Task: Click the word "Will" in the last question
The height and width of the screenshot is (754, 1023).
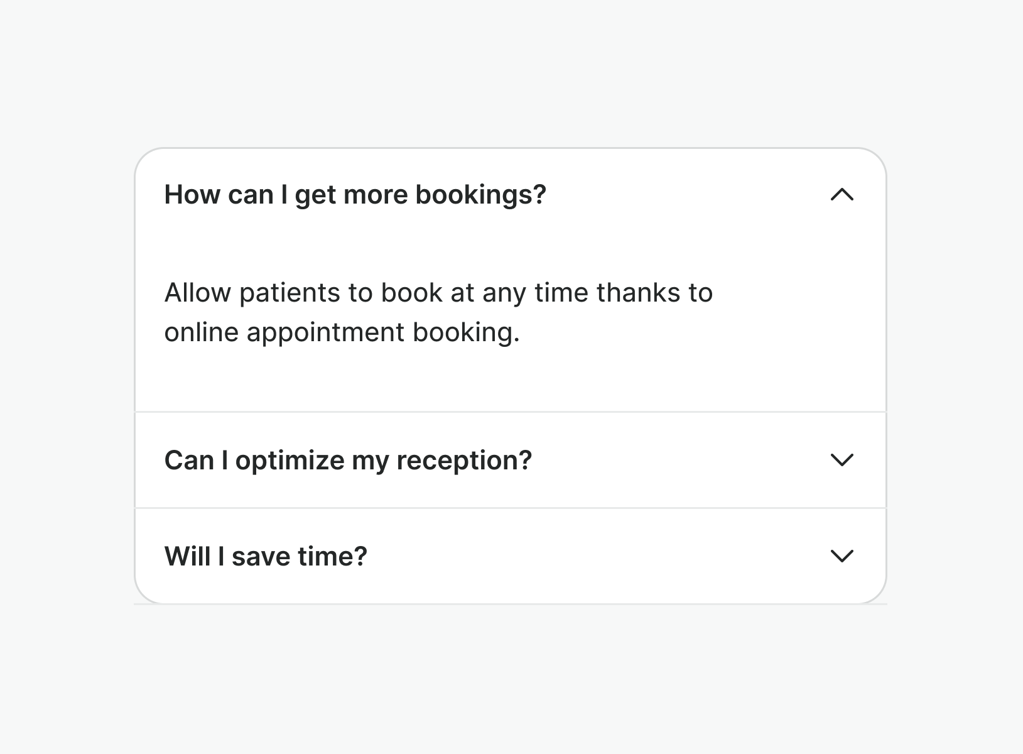Action: click(x=187, y=557)
